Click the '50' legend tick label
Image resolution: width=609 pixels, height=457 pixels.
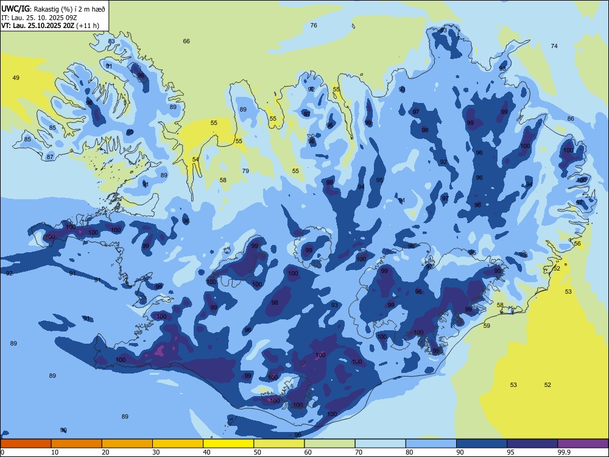(258, 452)
